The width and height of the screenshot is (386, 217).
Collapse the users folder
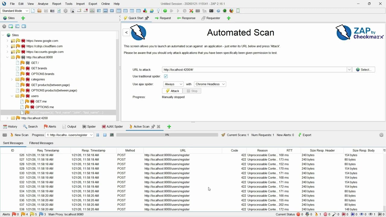click(x=12, y=96)
